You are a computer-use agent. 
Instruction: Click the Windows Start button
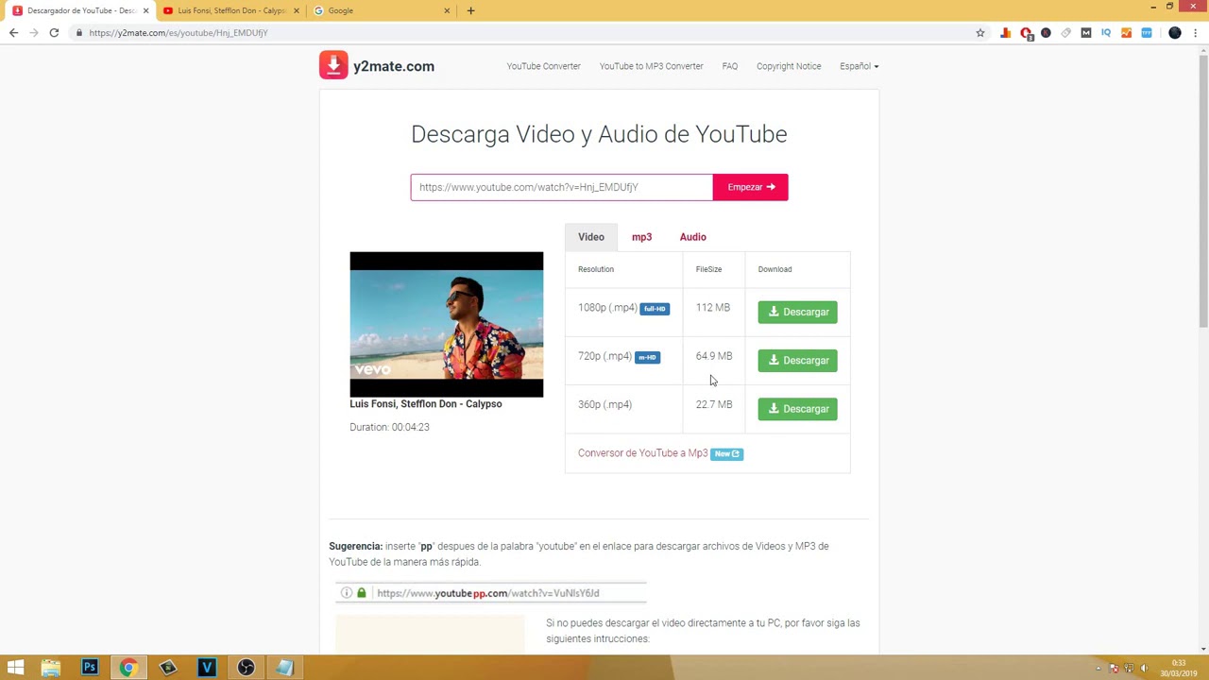click(x=15, y=668)
